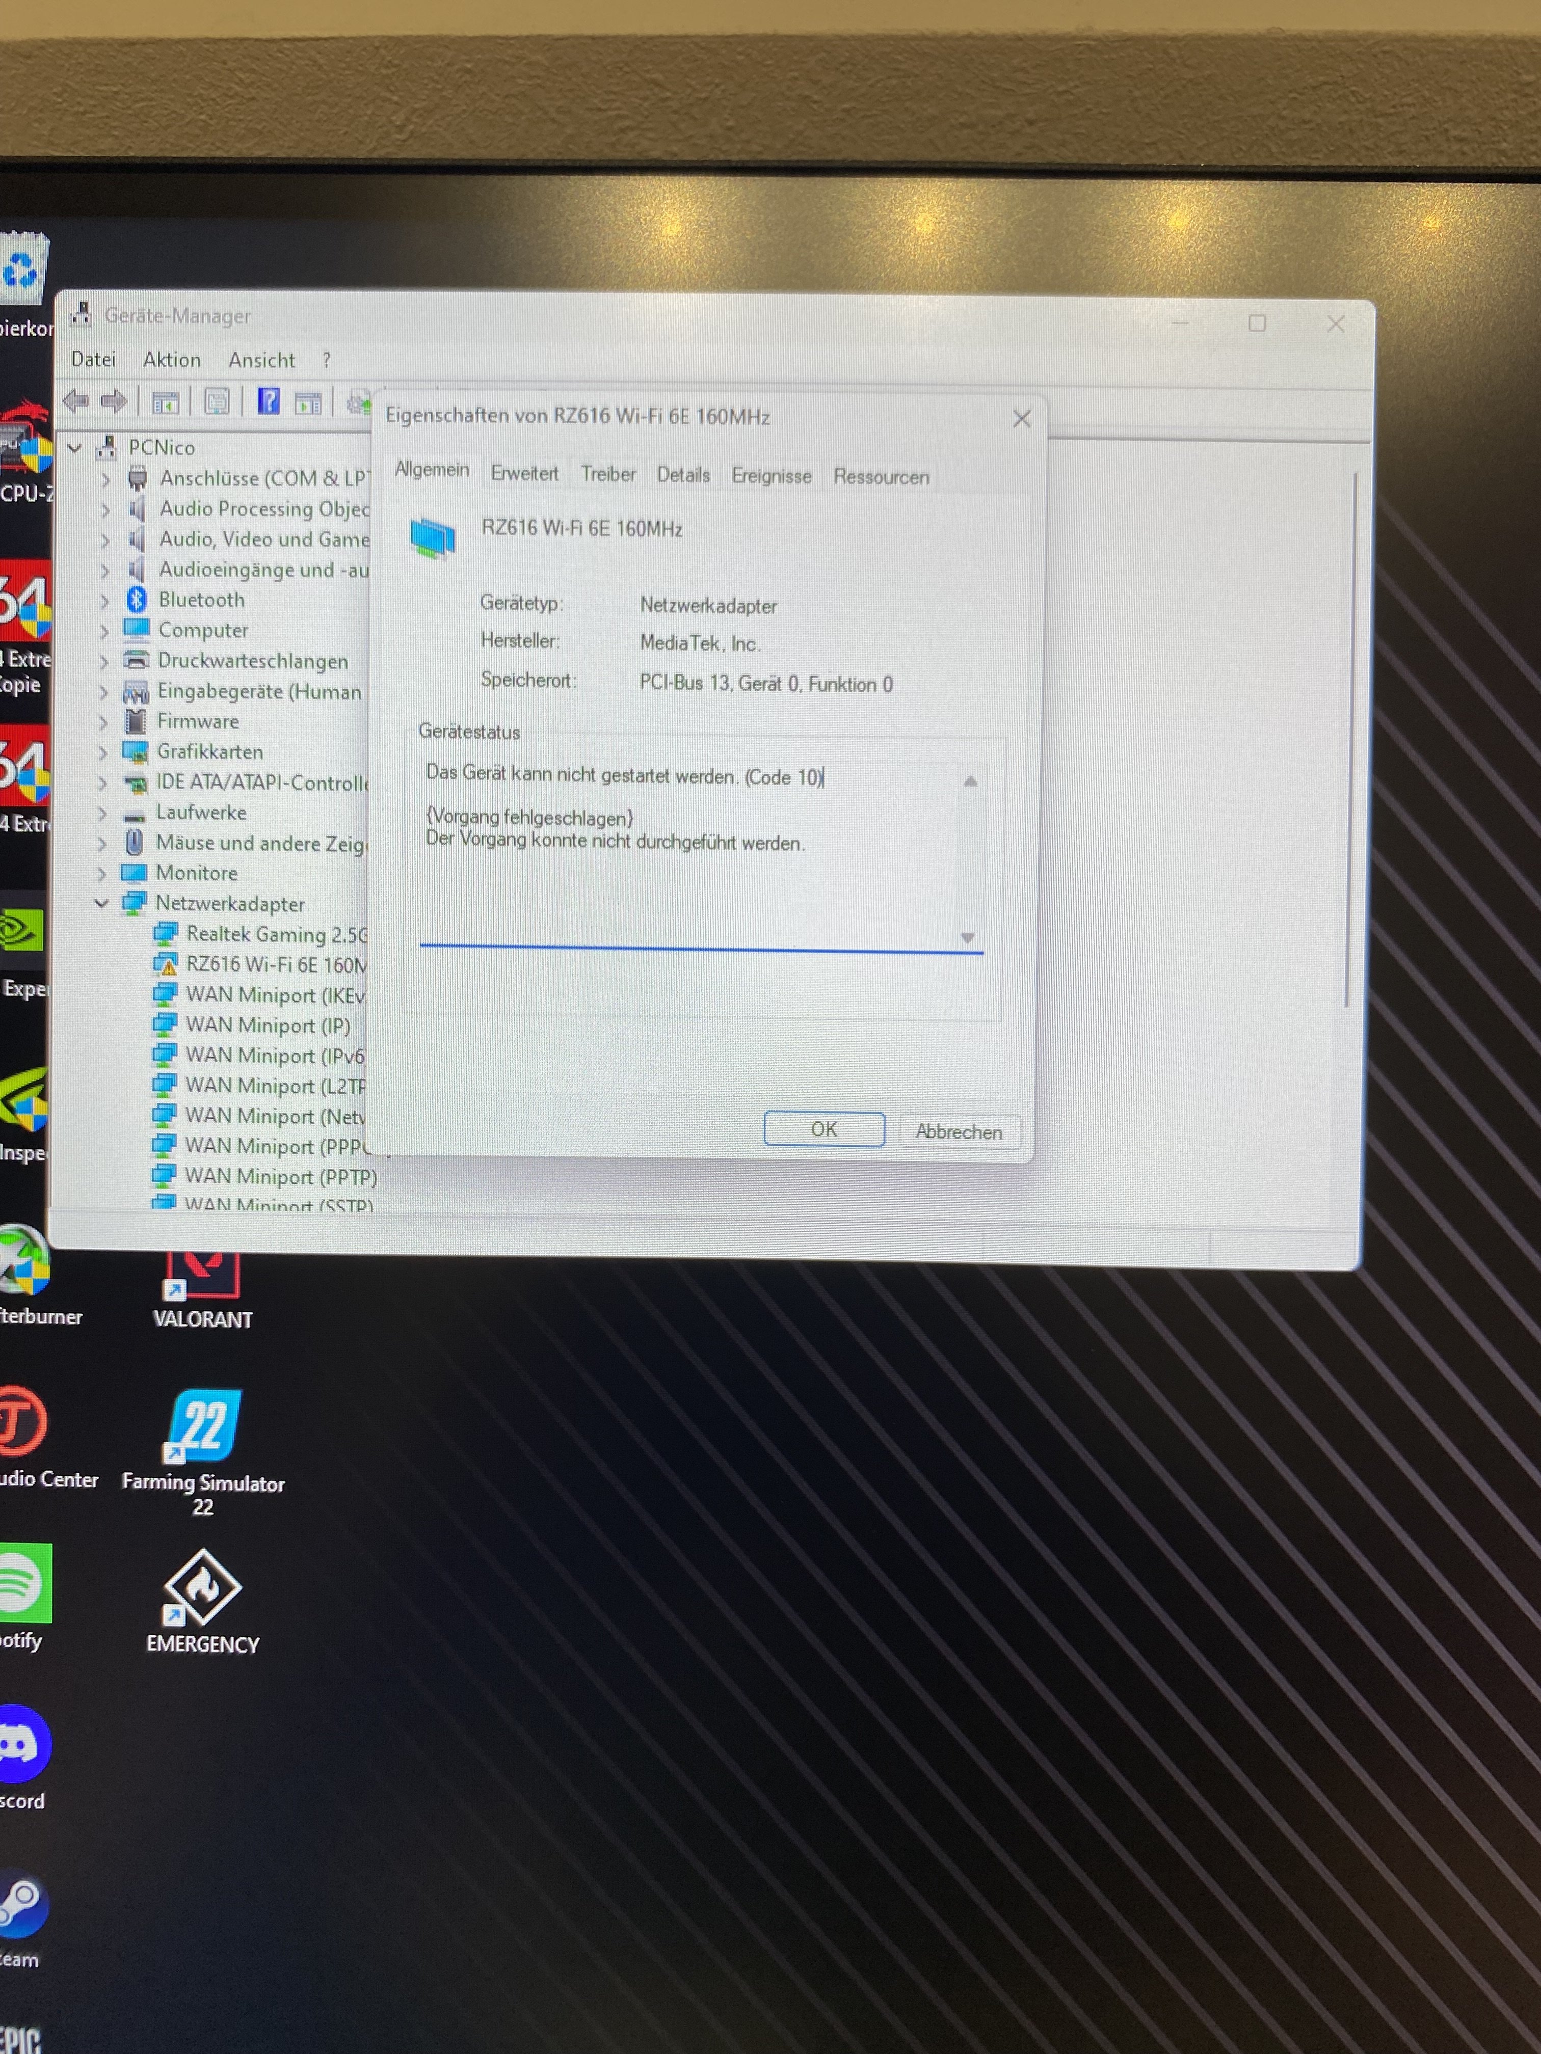Expand the Grafikkarten category
This screenshot has height=2054, width=1541.
tap(103, 752)
